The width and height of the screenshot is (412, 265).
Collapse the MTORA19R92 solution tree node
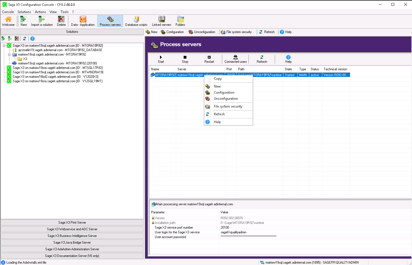4,46
